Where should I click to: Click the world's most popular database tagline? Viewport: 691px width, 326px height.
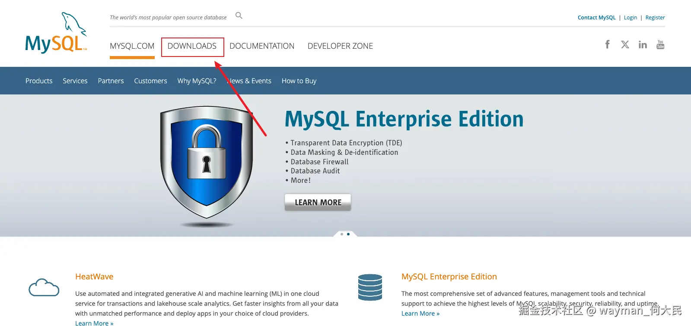[x=168, y=18]
